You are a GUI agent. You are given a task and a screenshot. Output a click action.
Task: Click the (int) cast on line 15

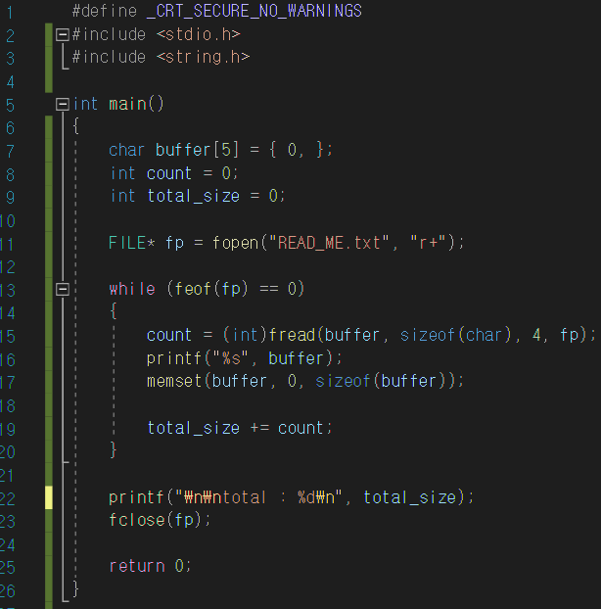pyautogui.click(x=245, y=335)
